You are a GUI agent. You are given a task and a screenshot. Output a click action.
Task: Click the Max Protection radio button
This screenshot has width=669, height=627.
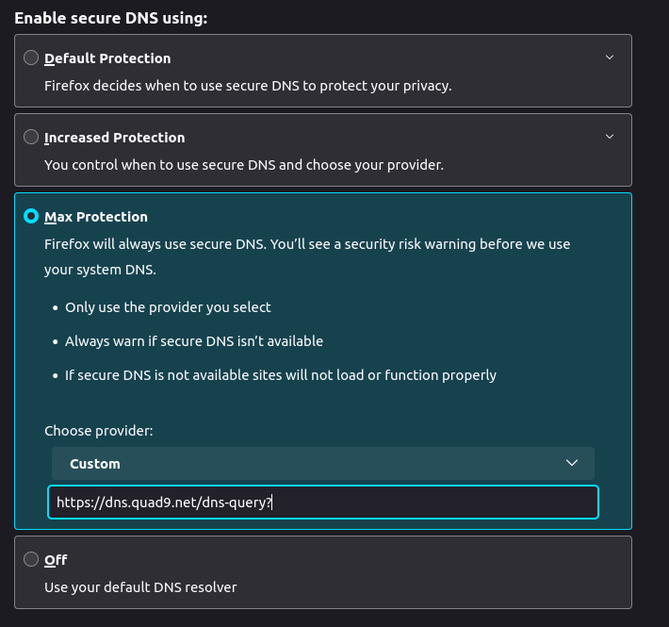pos(31,217)
